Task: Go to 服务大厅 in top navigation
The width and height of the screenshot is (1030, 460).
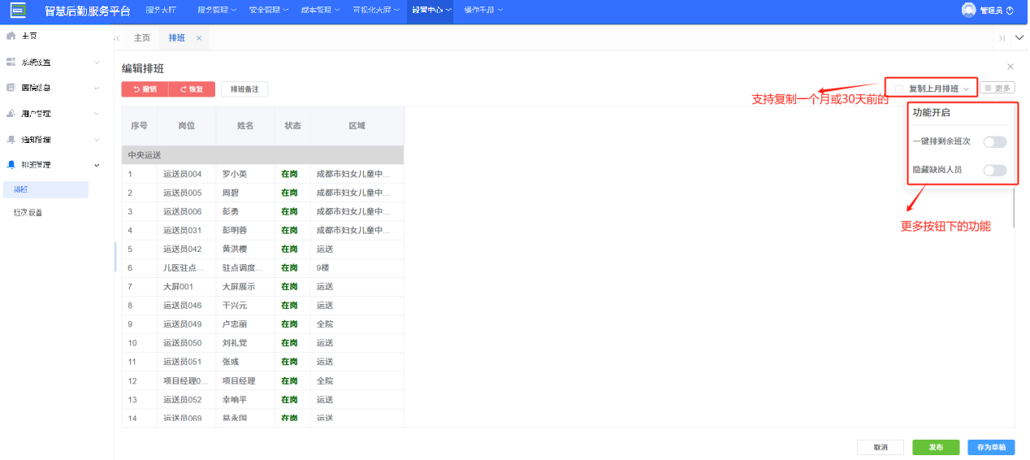Action: [161, 10]
